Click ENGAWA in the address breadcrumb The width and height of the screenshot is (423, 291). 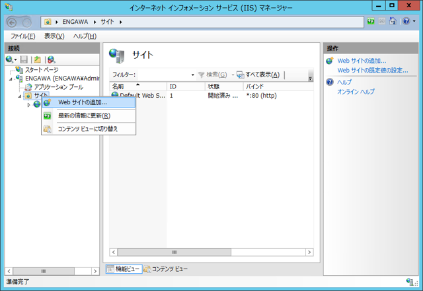click(x=75, y=22)
